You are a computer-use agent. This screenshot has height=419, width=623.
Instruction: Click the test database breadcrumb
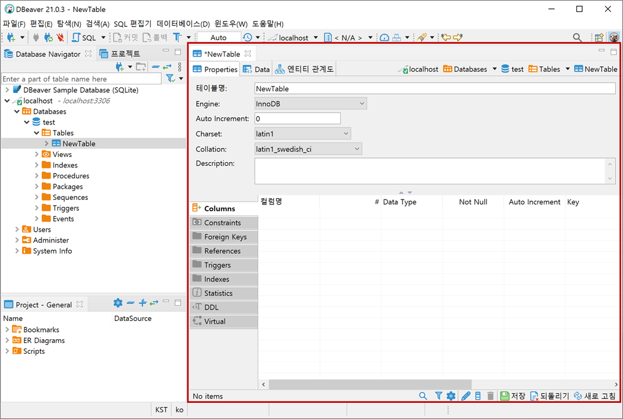pos(513,69)
